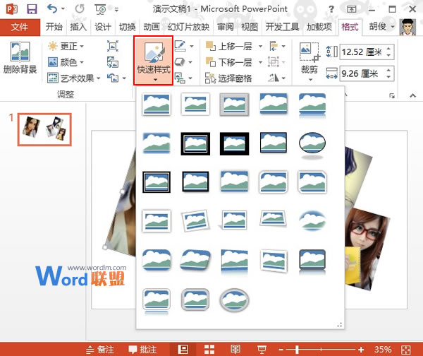Screen dimensions: 423x356
Task: Click the picture effects icon
Action: [180, 62]
